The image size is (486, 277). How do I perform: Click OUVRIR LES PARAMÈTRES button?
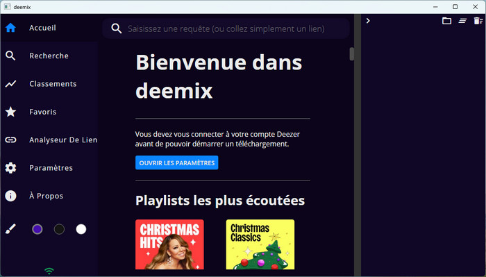(x=176, y=162)
